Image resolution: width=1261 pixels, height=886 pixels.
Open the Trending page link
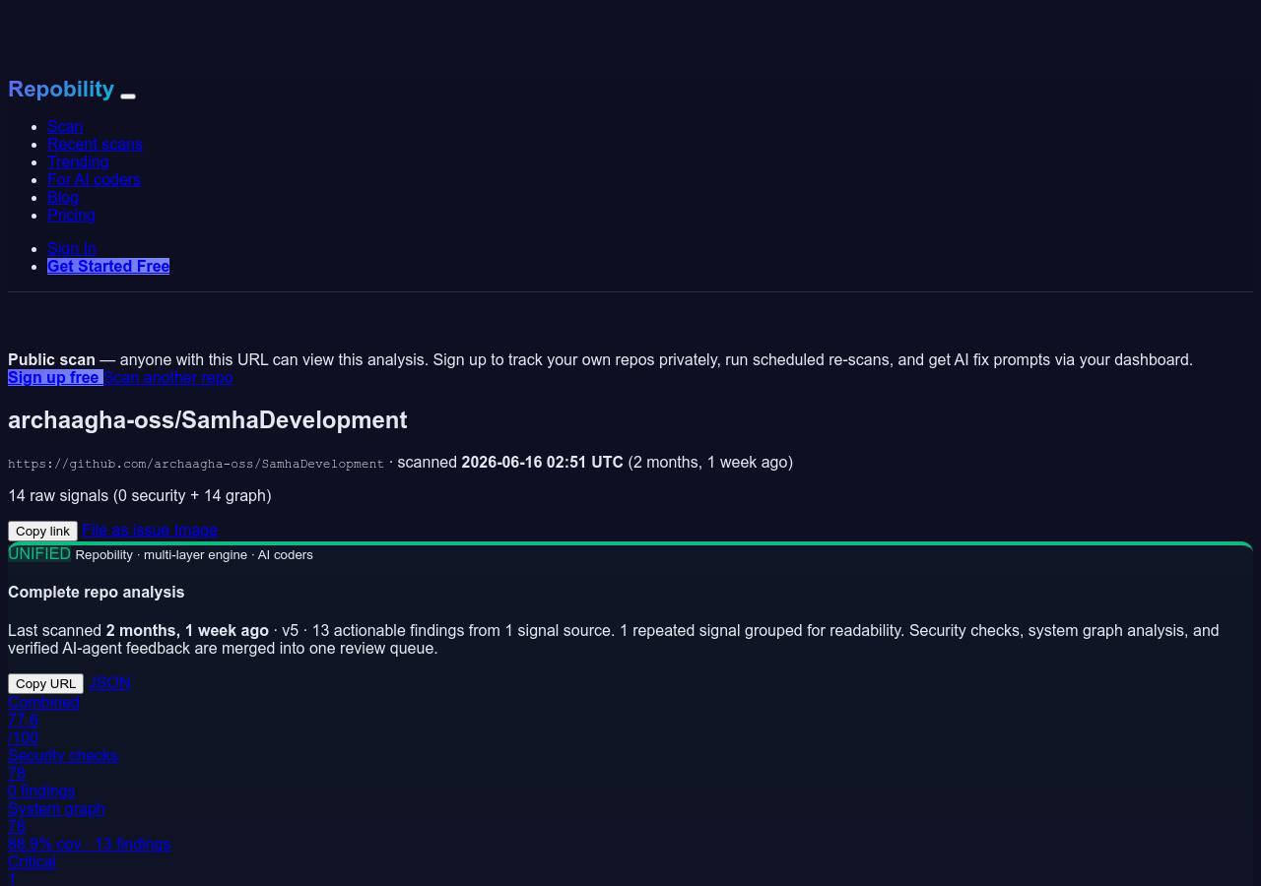click(x=78, y=161)
